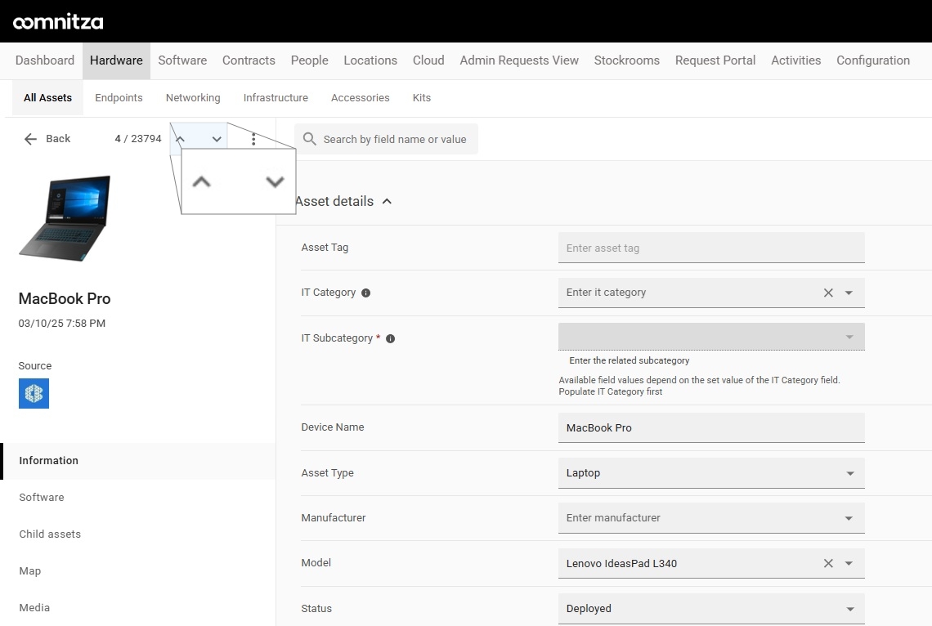The image size is (932, 626).
Task: Open the Map side section
Action: (29, 570)
